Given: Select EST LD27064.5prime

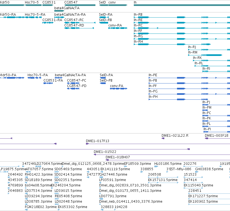Looking at the screenshot, I should tap(49, 164).
